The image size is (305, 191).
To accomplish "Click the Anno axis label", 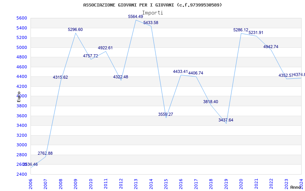I will [x=296, y=187].
